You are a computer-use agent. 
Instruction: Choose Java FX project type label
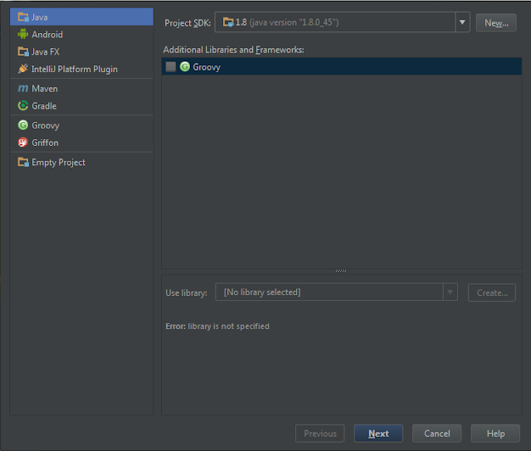click(46, 51)
